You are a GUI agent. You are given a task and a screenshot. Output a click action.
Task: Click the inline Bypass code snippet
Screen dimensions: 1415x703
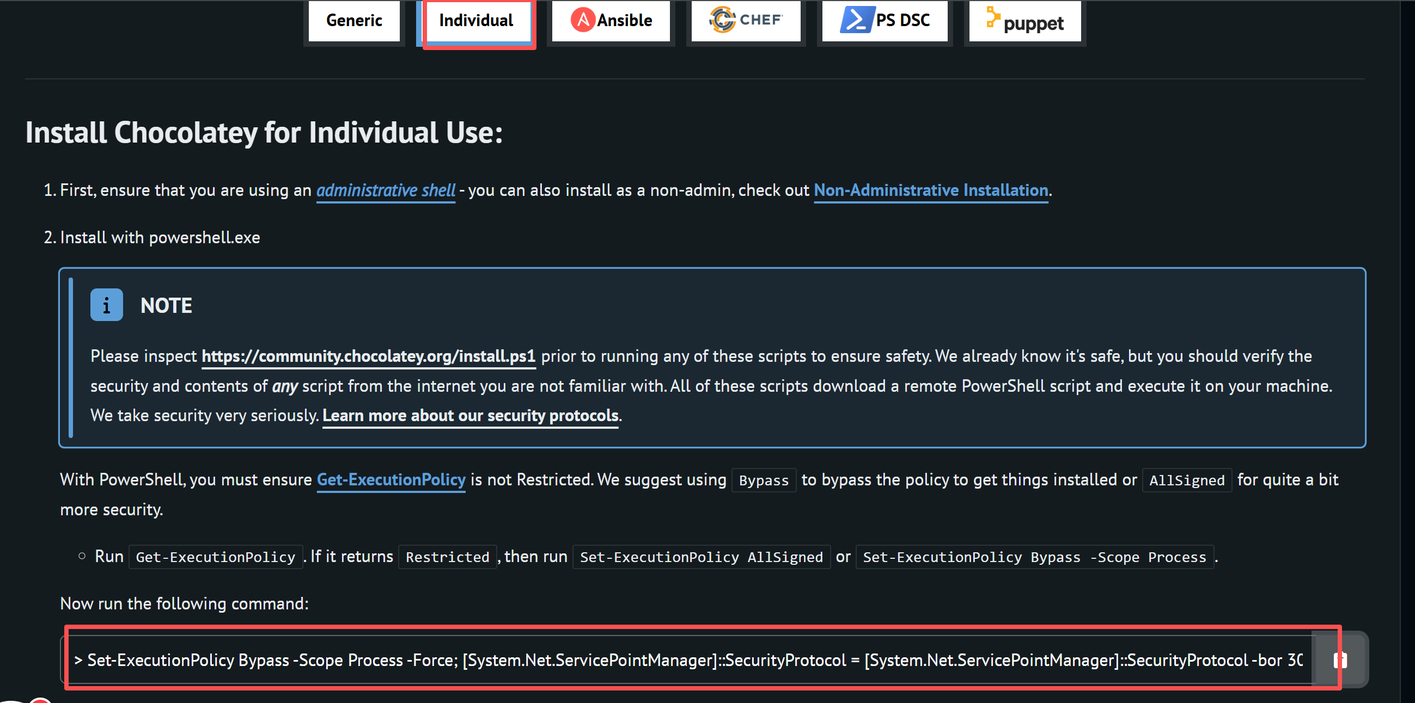[764, 481]
